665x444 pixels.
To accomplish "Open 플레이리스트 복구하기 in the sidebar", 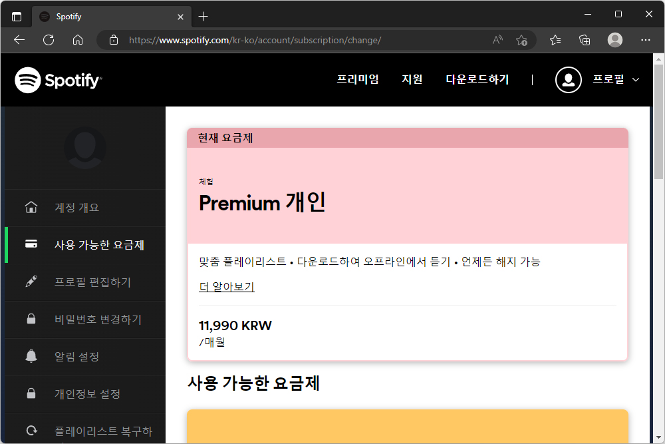I will tap(103, 431).
